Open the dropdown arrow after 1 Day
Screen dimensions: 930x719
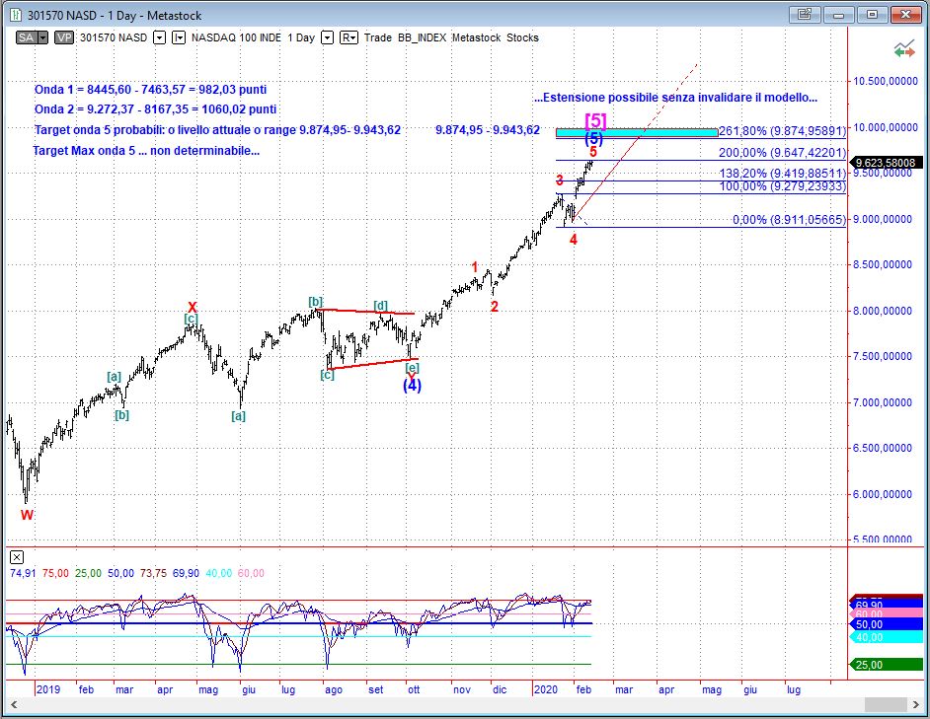click(327, 37)
